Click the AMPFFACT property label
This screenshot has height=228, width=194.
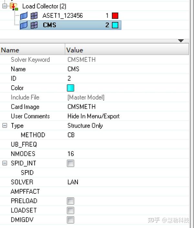point(25,192)
